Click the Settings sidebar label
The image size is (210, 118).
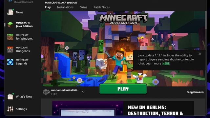tap(21, 109)
